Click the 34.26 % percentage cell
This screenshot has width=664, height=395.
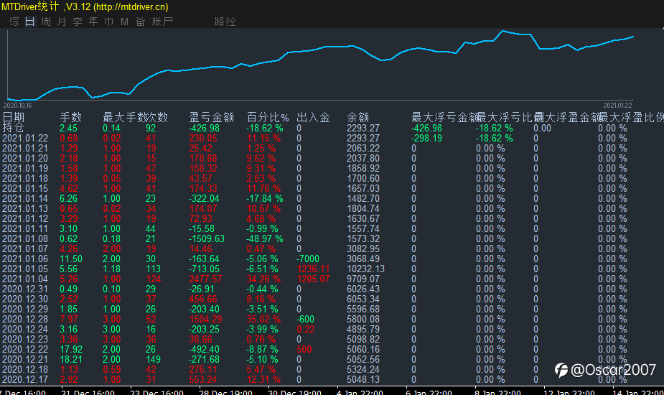point(263,279)
